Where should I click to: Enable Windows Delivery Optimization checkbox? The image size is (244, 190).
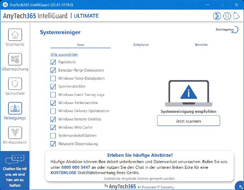(53, 111)
